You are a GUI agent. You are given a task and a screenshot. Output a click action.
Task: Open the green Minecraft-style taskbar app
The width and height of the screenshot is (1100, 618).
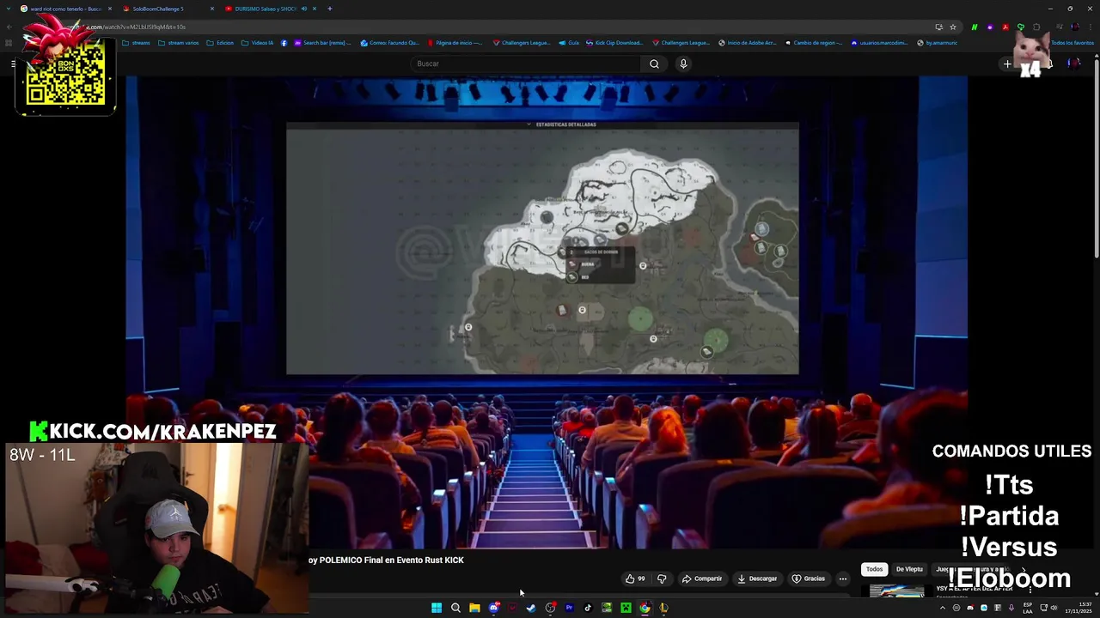[x=626, y=608]
